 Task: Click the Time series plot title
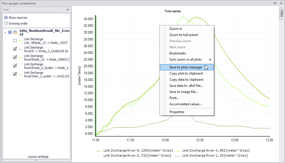173,11
